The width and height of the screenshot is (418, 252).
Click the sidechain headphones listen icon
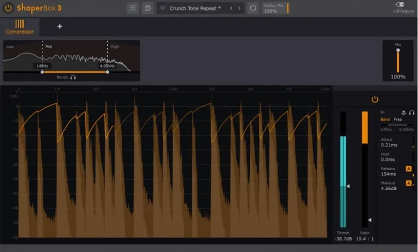pyautogui.click(x=411, y=113)
